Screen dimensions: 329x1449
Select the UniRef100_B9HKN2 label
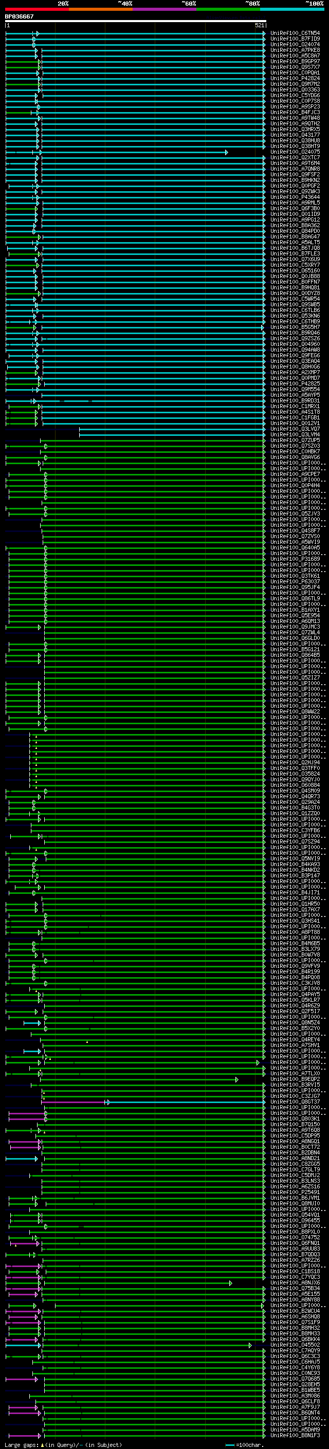[x=295, y=180]
